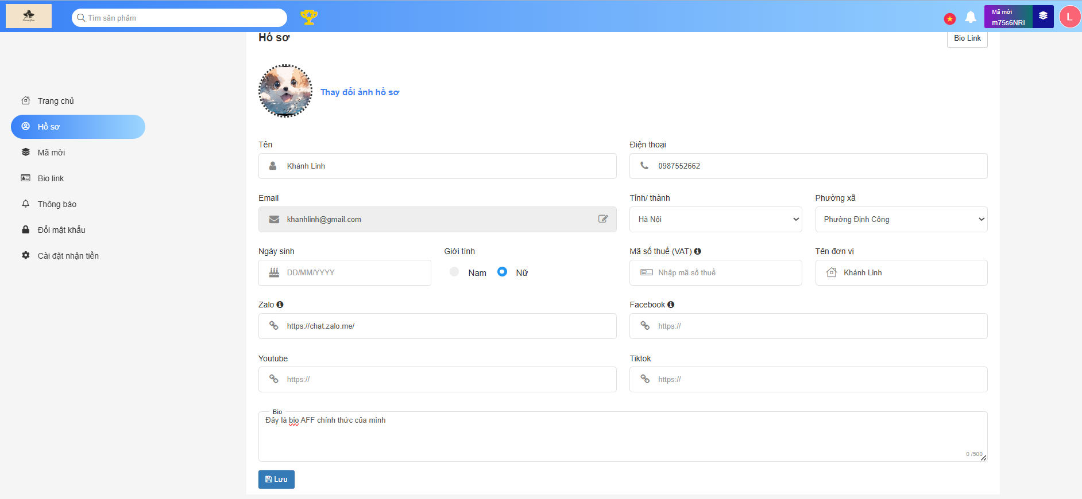Open Cài đặt nhận tiền in sidebar
Image resolution: width=1082 pixels, height=499 pixels.
78,256
